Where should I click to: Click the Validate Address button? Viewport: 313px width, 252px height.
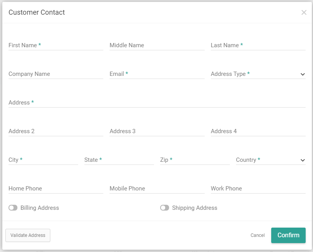pos(27,235)
